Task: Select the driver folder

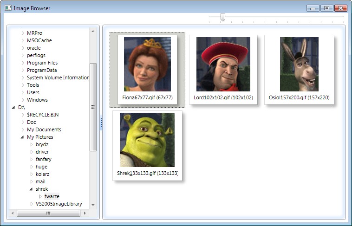Action: pyautogui.click(x=42, y=152)
